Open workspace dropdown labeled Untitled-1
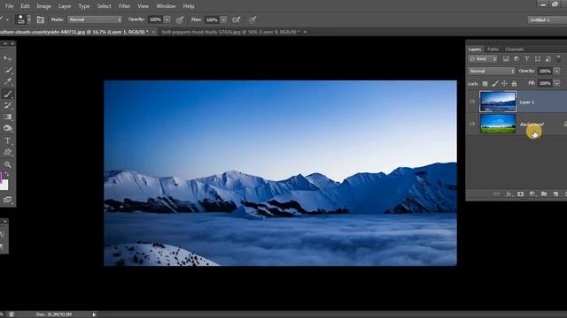This screenshot has height=318, width=567. 547,19
